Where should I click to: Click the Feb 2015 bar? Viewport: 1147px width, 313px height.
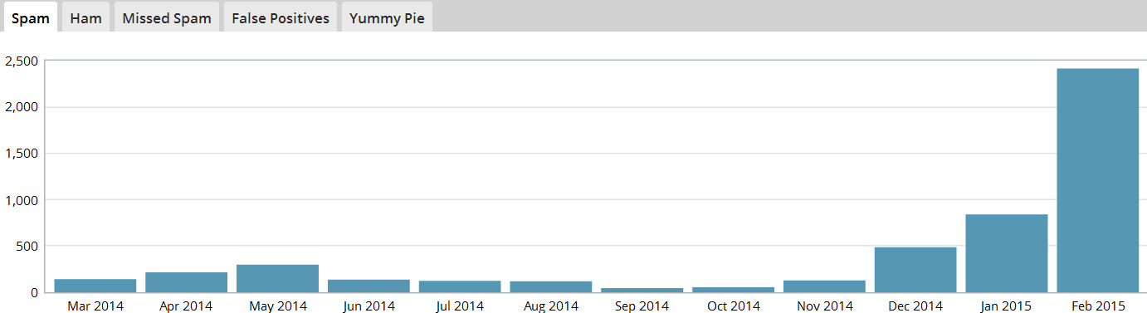[x=1097, y=180]
